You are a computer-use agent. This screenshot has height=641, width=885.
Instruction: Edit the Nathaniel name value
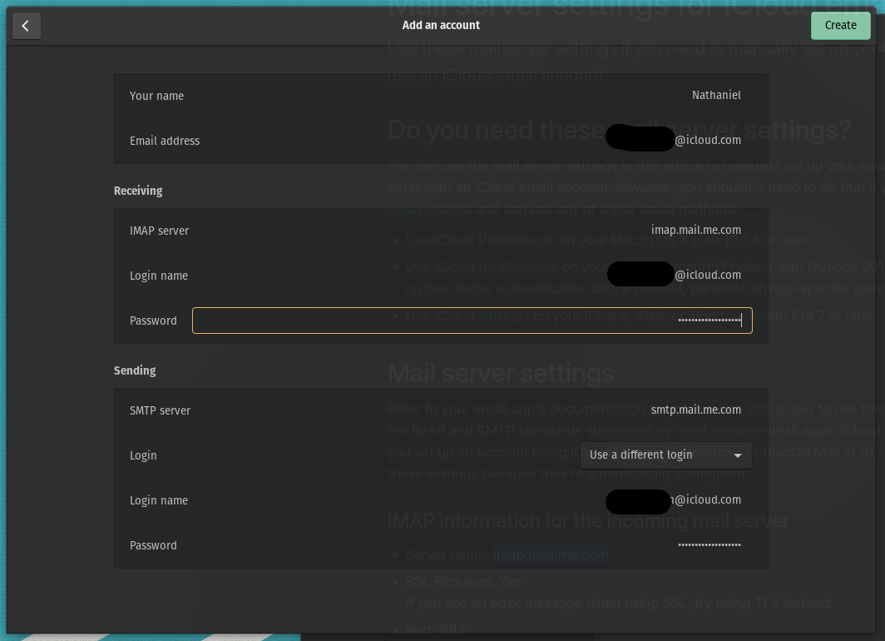(716, 95)
